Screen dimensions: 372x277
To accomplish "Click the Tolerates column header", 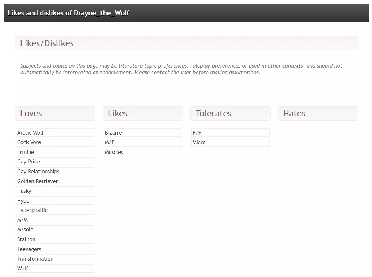I will point(230,114).
